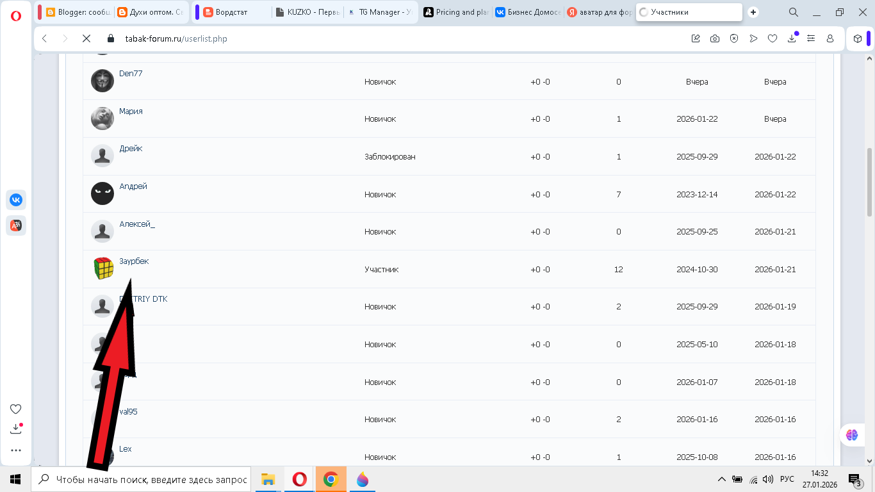Open the browser downloads icon in toolbar
The height and width of the screenshot is (492, 875).
[792, 38]
